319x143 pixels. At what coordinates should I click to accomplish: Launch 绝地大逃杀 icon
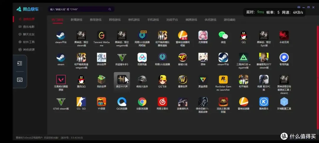click(142, 79)
